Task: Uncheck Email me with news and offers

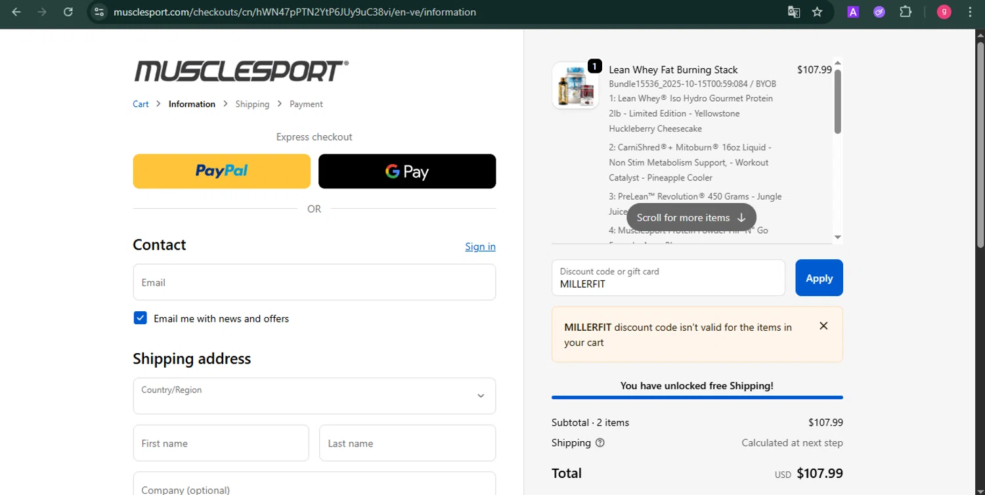Action: pyautogui.click(x=140, y=318)
